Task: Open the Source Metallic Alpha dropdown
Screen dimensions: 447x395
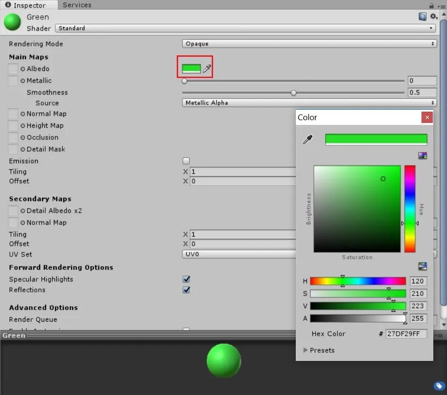Action: 309,103
